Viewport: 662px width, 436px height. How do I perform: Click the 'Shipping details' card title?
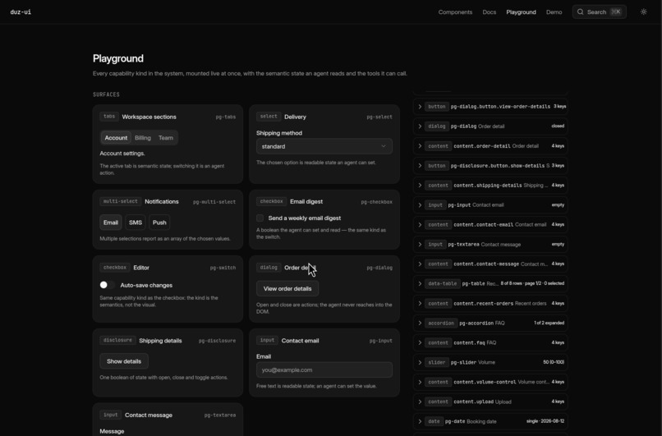[160, 341]
